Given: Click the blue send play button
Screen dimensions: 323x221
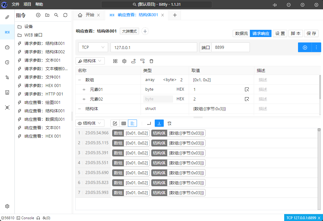Looking at the screenshot, I should point(305,47).
